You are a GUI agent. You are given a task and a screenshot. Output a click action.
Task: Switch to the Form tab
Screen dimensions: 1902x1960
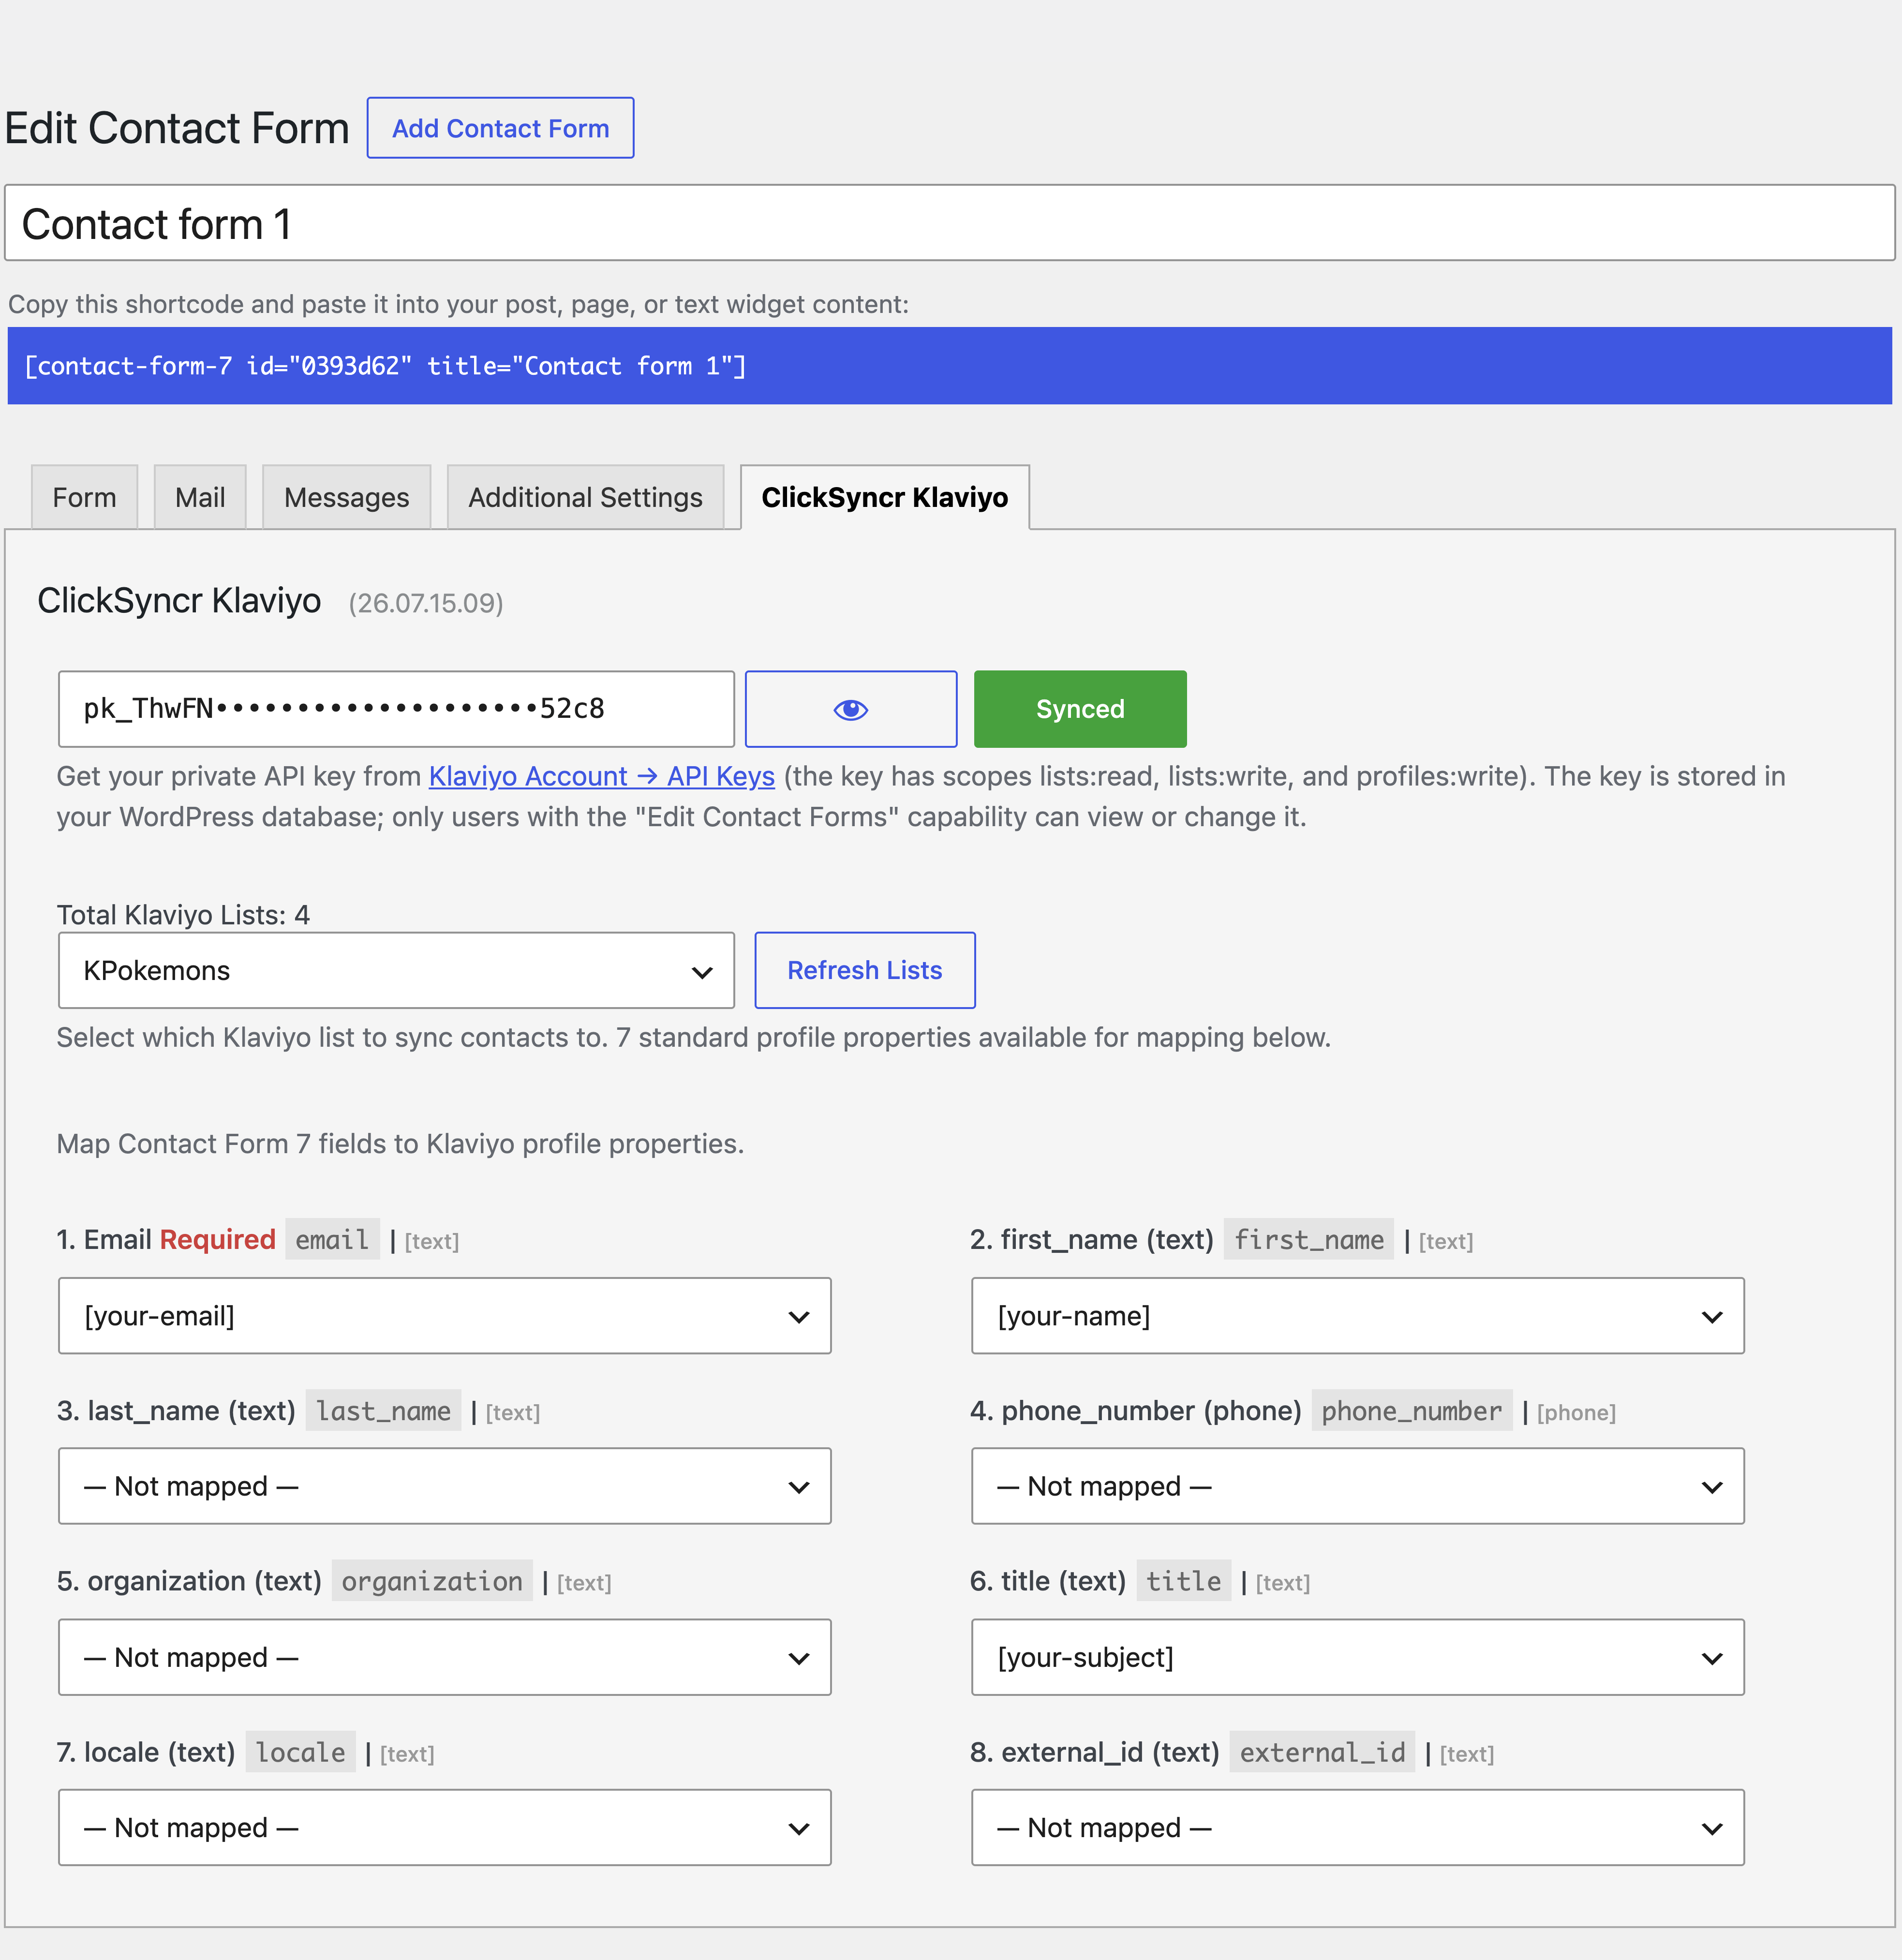coord(84,497)
